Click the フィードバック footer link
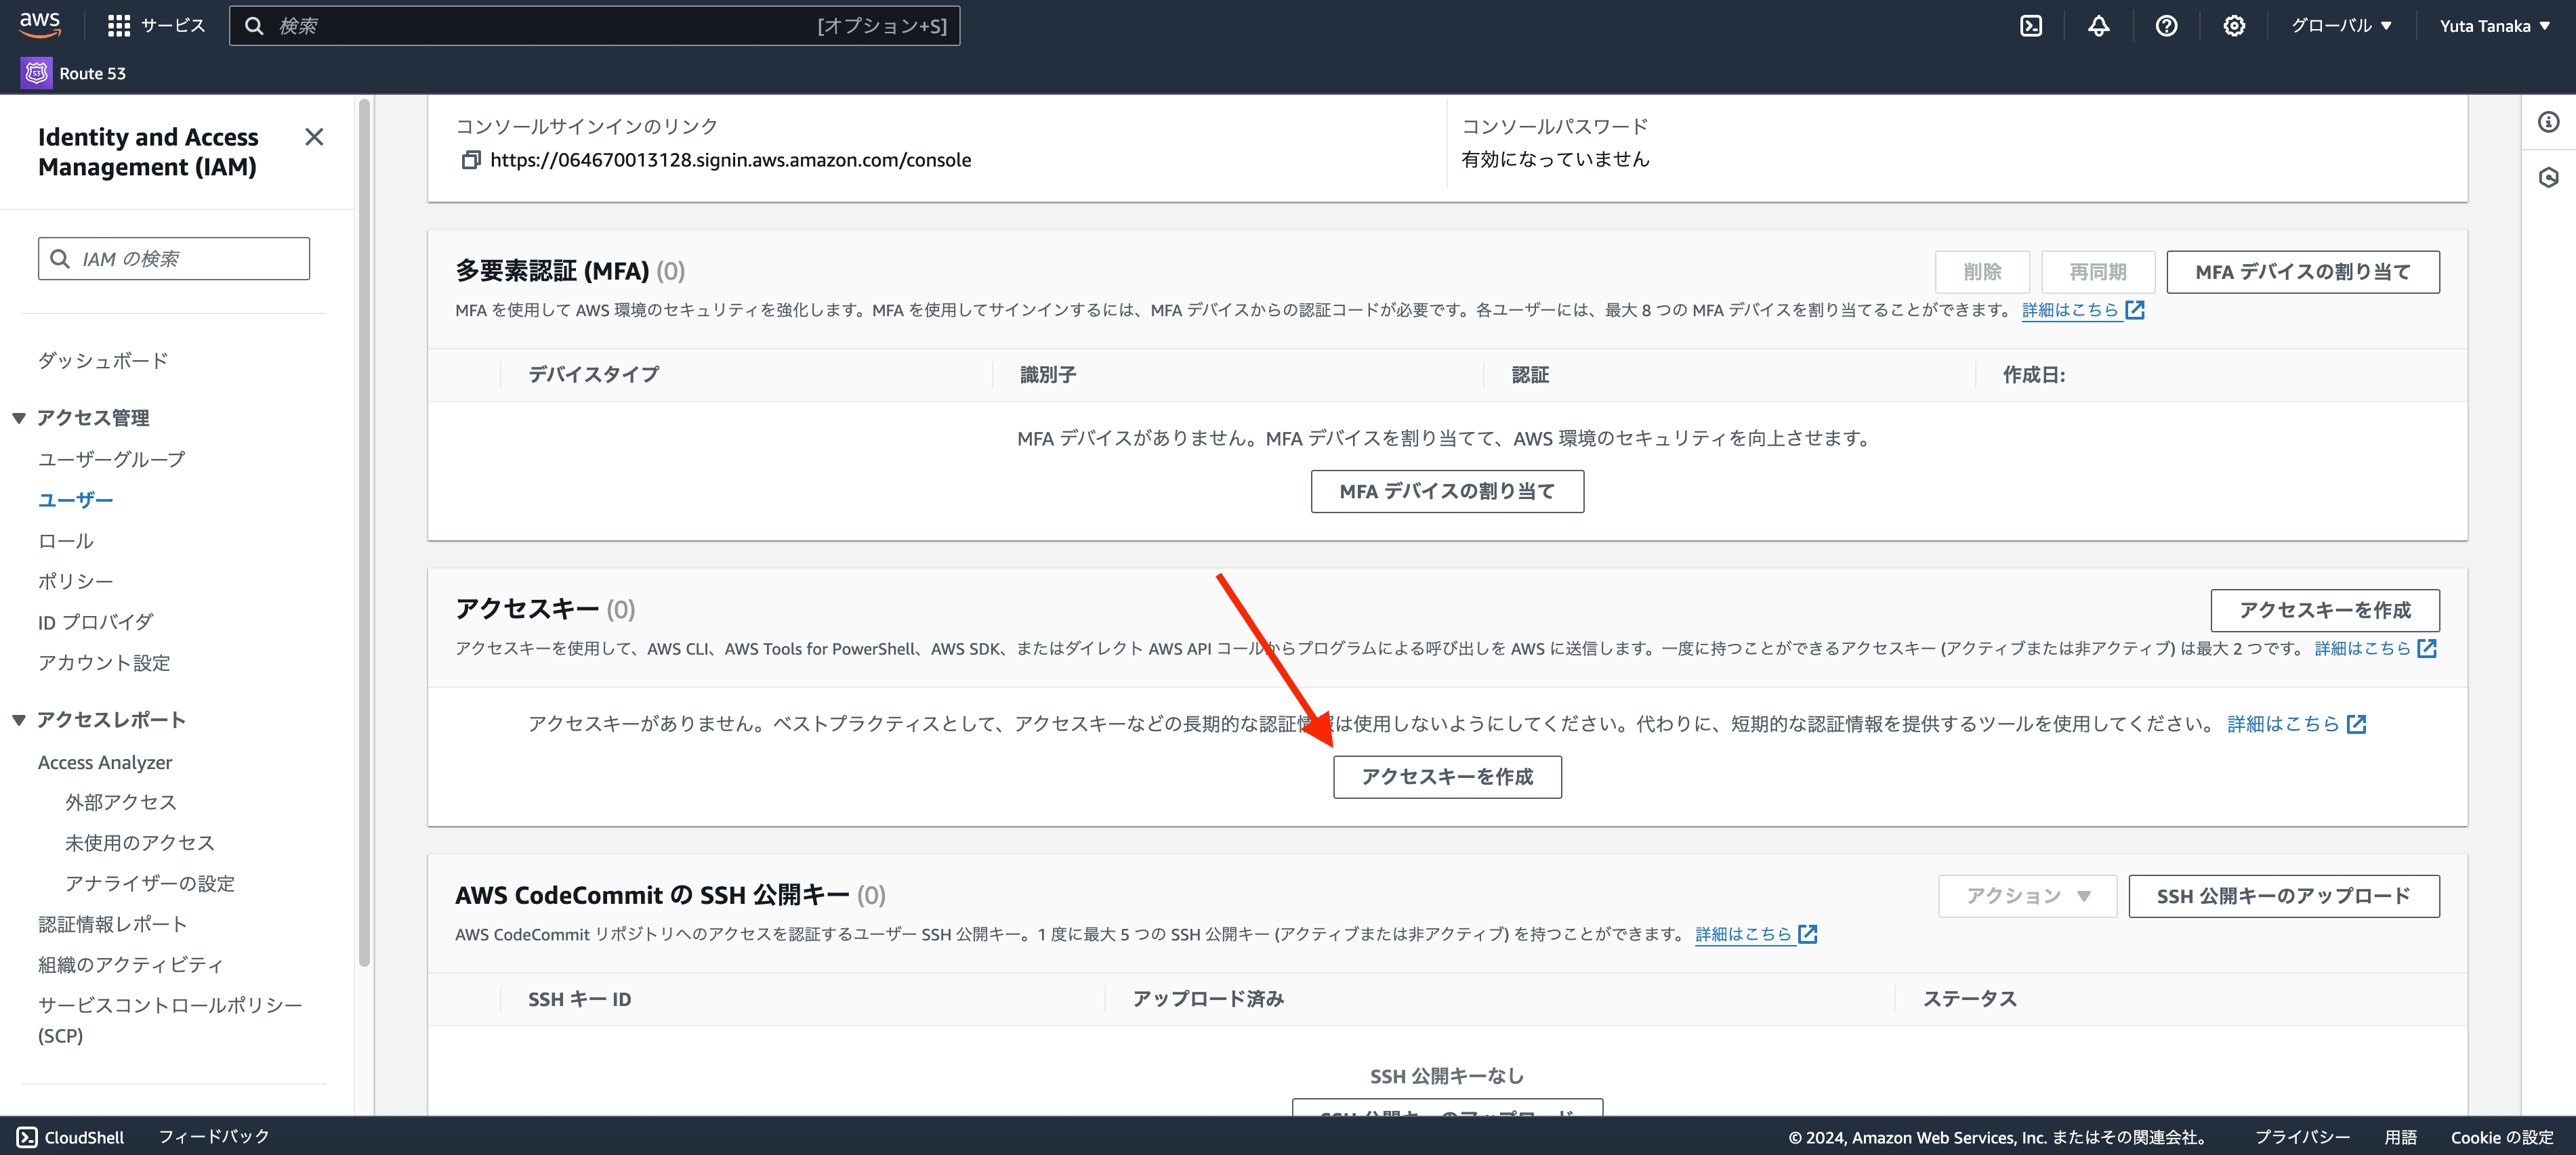 tap(214, 1137)
